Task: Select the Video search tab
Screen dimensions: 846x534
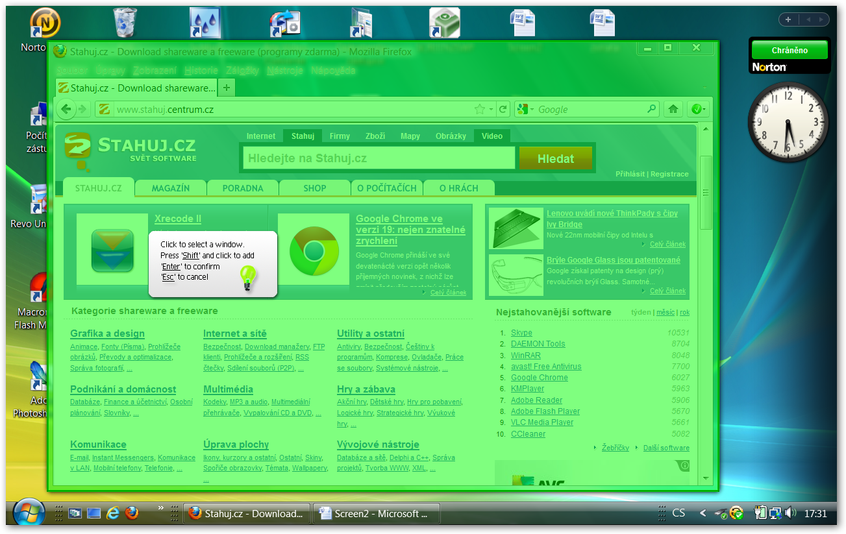Action: click(492, 136)
